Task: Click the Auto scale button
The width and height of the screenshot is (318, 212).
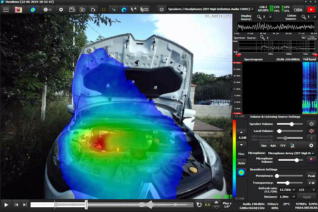Action: [x=241, y=163]
